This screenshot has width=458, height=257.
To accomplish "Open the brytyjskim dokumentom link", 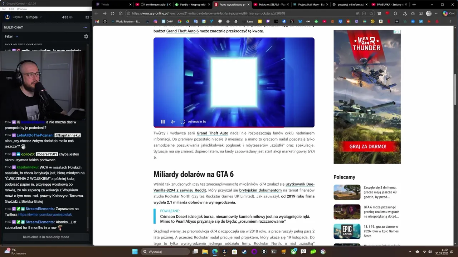I will coord(260,190).
